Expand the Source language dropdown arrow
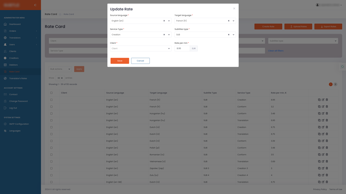Viewport: 346px width, 194px height. (x=169, y=21)
